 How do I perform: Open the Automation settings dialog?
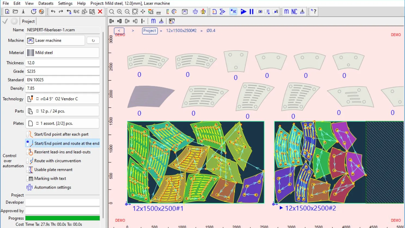(53, 187)
